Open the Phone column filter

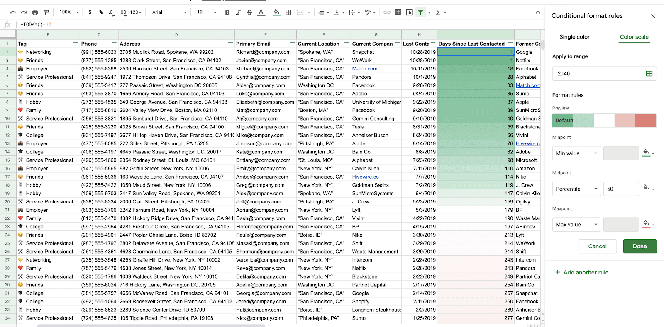[114, 44]
